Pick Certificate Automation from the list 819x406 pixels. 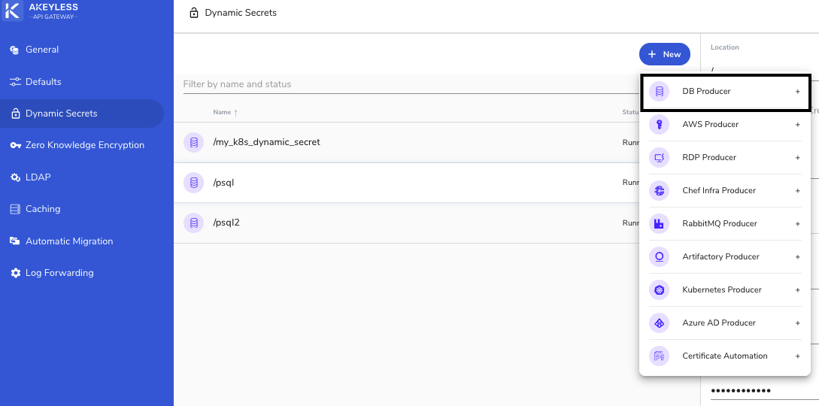(x=725, y=356)
